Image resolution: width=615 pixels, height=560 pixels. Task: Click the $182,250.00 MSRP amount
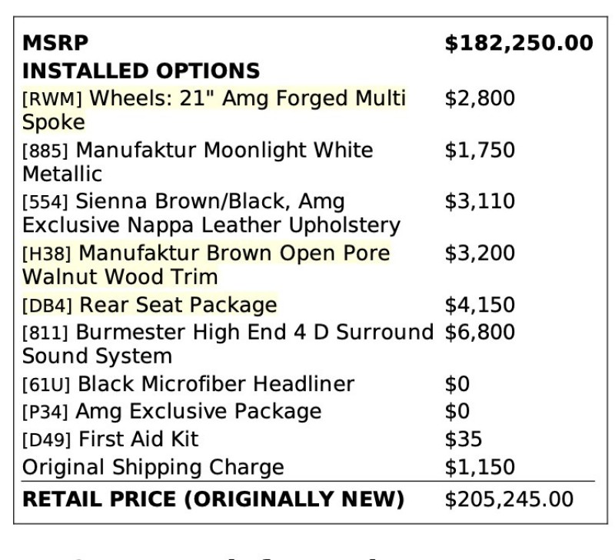[519, 43]
